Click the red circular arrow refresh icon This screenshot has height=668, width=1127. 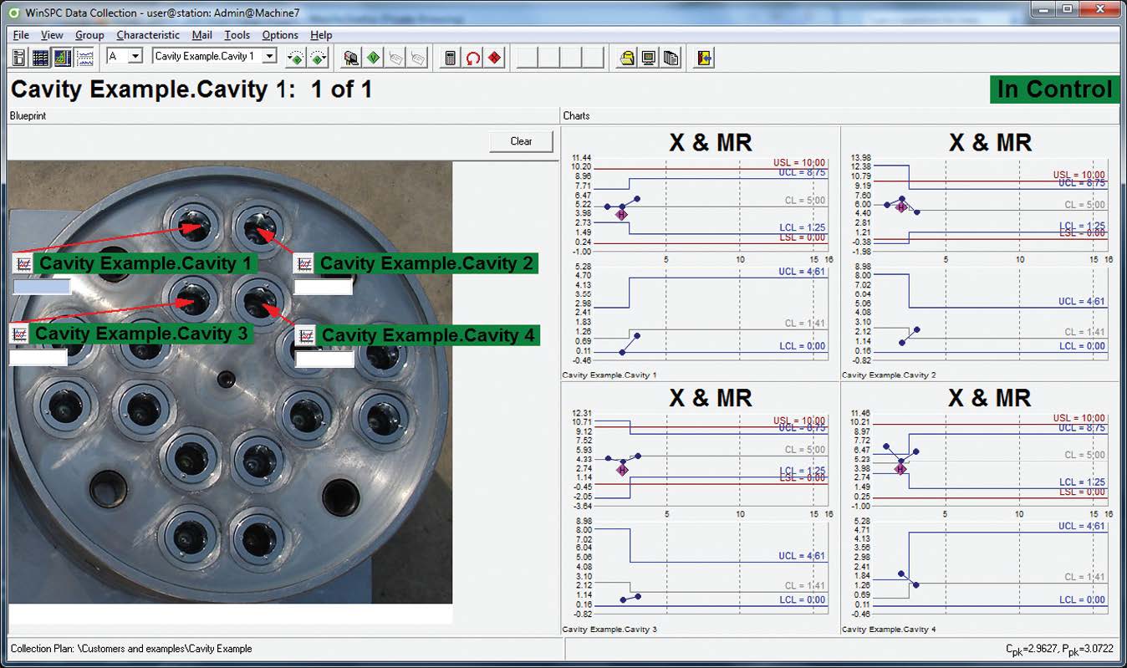[473, 58]
